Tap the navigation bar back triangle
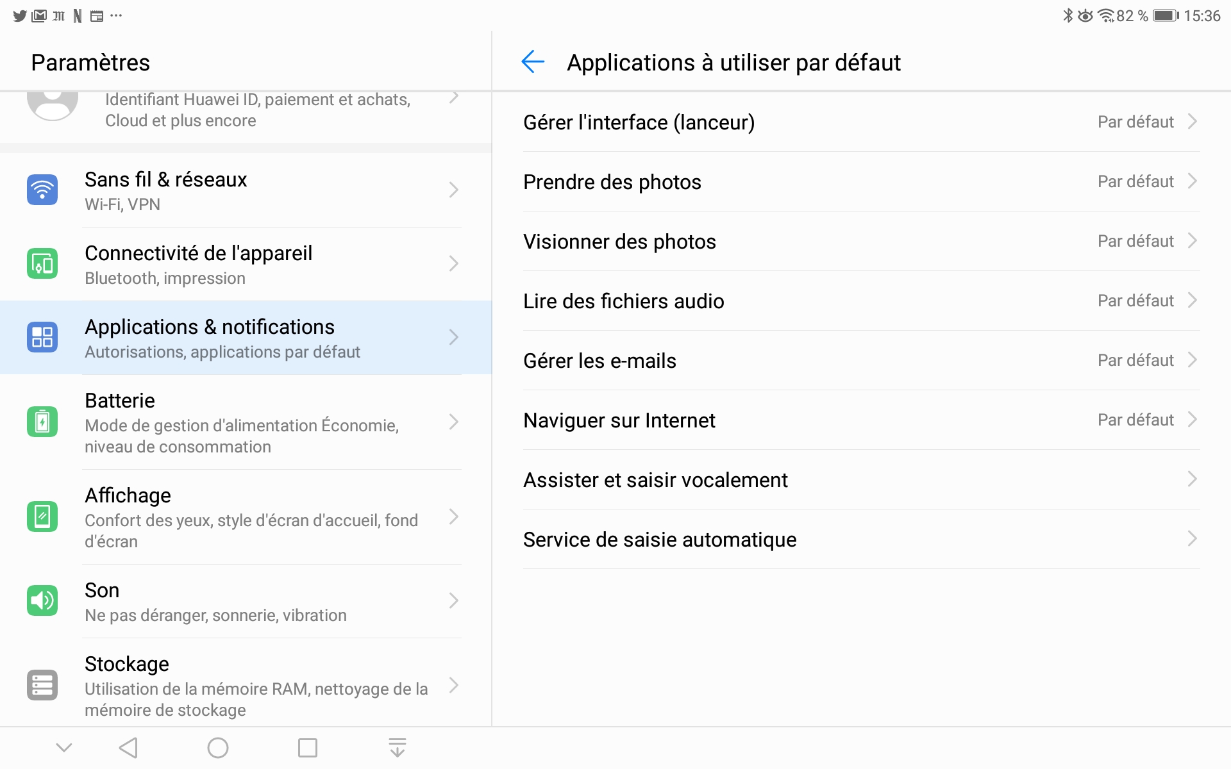 point(129,748)
